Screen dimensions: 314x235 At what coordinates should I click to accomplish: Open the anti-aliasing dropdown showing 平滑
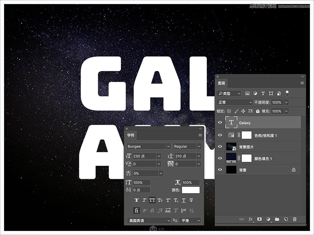(x=189, y=220)
